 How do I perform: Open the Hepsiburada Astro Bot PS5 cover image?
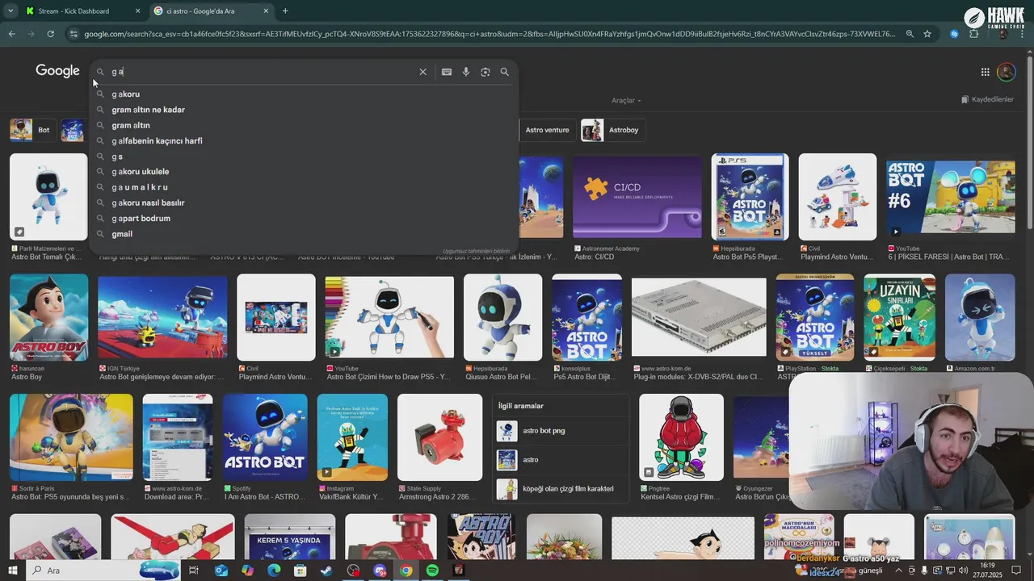pyautogui.click(x=750, y=197)
